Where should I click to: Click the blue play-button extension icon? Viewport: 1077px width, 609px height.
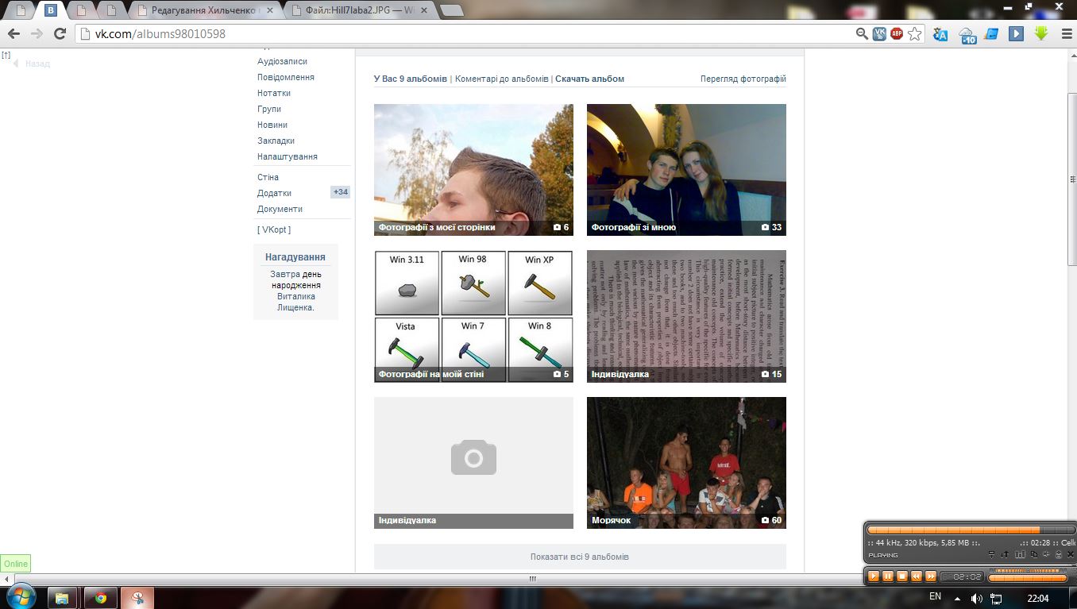(x=1016, y=33)
